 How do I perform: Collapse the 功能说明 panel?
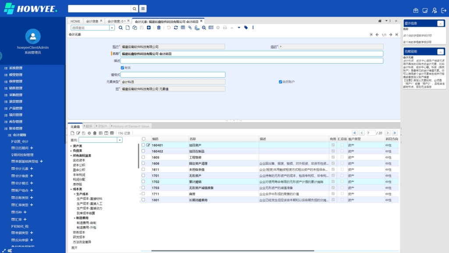(440, 52)
